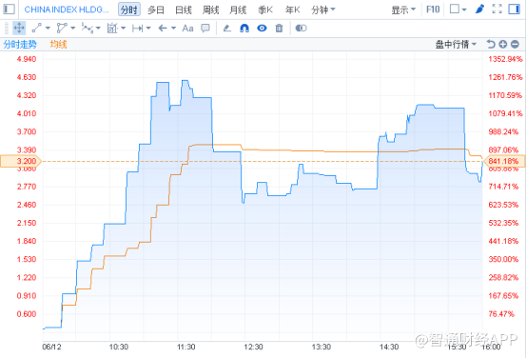Click the 11:30 time axis label
527x358 pixels.
click(x=186, y=347)
